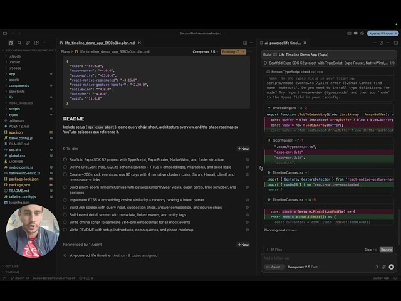The height and width of the screenshot is (301, 401).
Task: Check the Write offline script to-do circle
Action: (x=65, y=222)
